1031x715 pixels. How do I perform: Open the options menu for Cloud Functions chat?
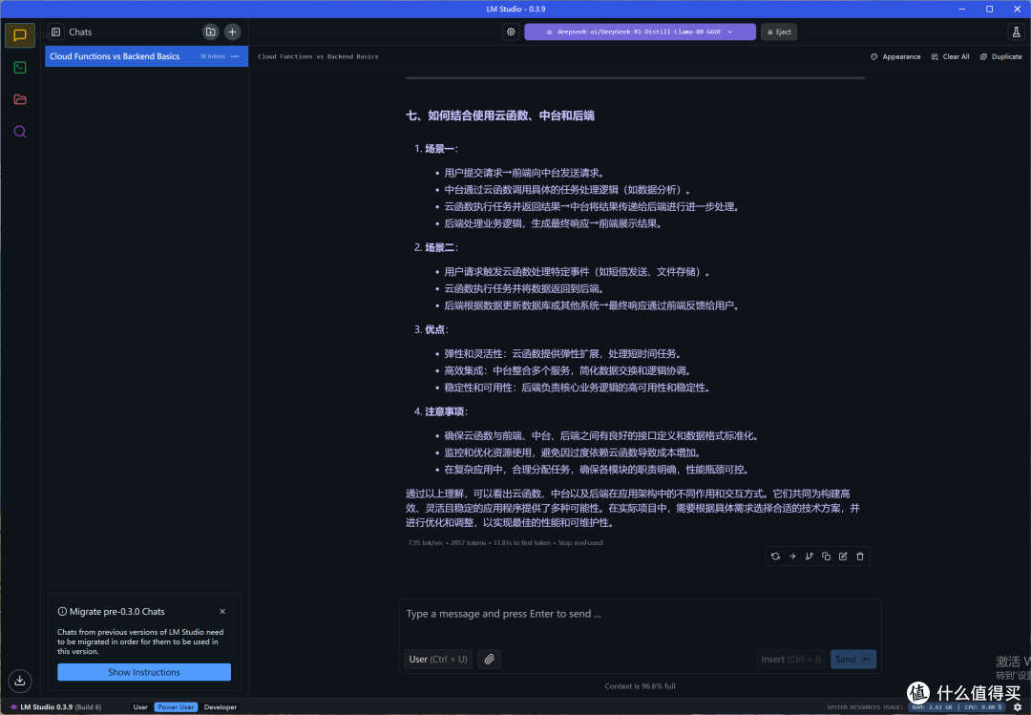pyautogui.click(x=235, y=56)
